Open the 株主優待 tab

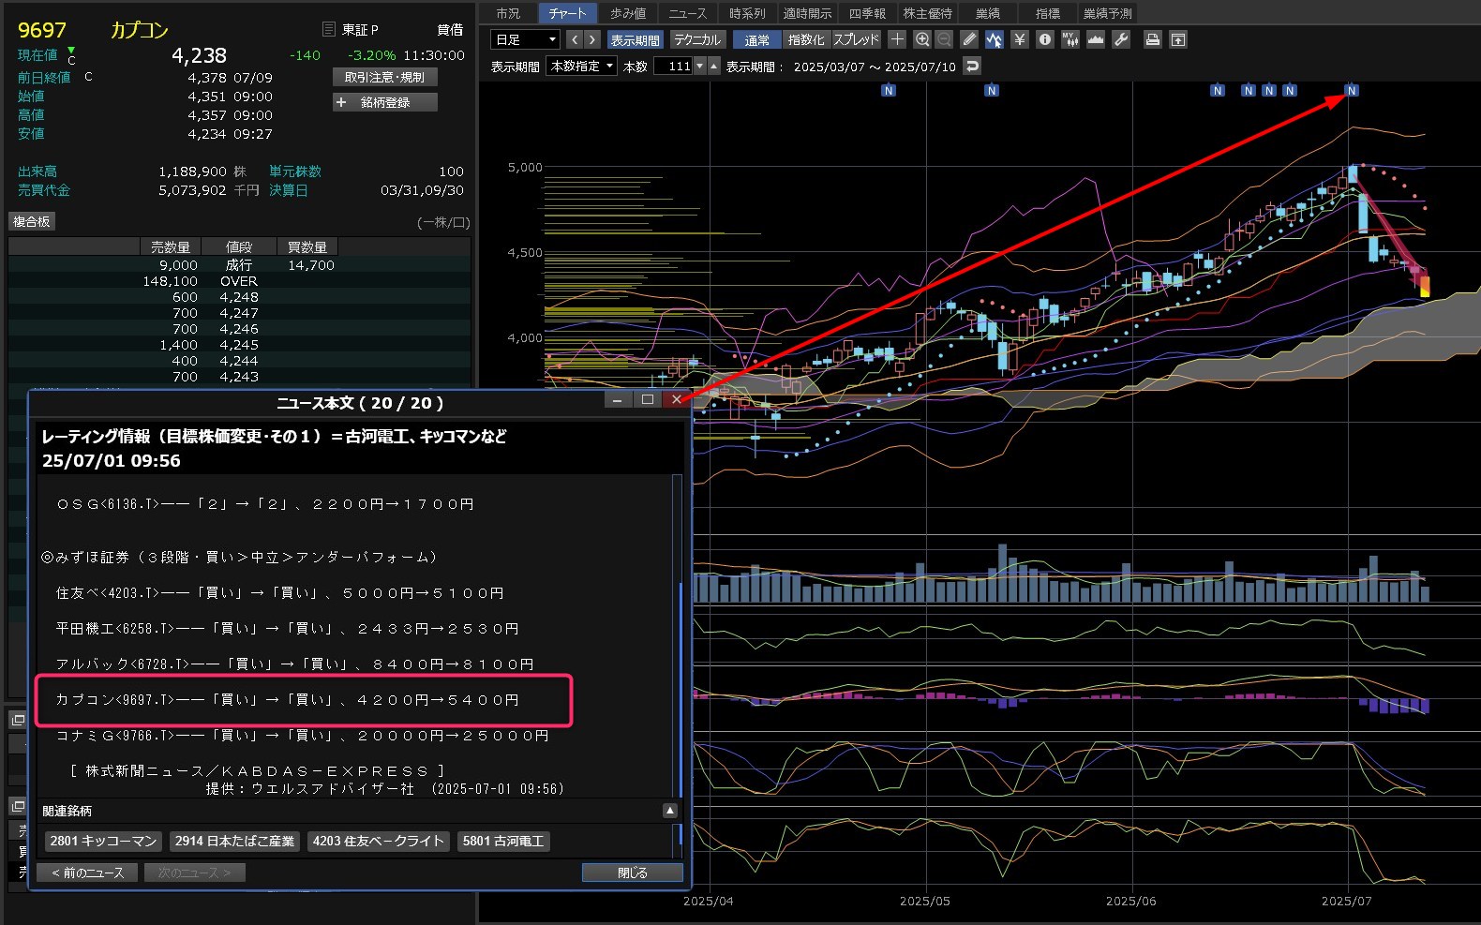coord(928,13)
